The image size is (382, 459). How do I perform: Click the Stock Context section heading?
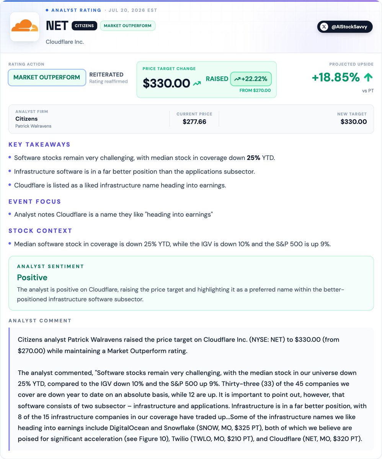[x=40, y=231]
